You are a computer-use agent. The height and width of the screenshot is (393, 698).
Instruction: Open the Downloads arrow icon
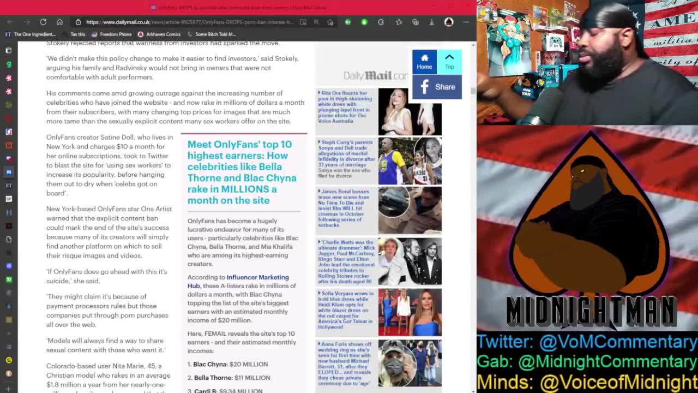coord(431,22)
